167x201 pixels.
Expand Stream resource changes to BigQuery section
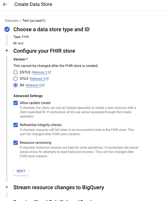coord(59,187)
